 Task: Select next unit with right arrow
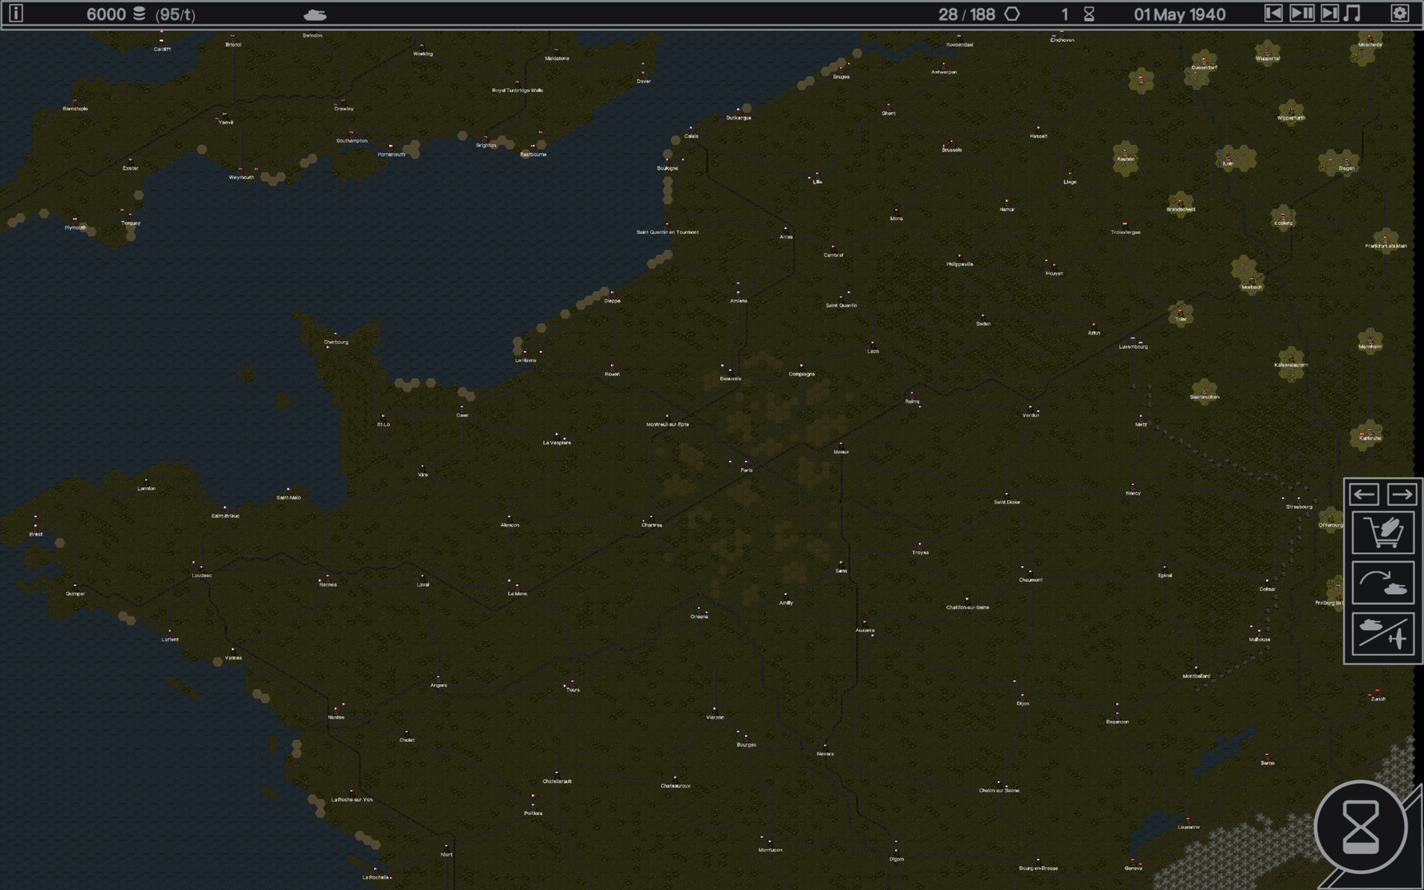[x=1401, y=494]
